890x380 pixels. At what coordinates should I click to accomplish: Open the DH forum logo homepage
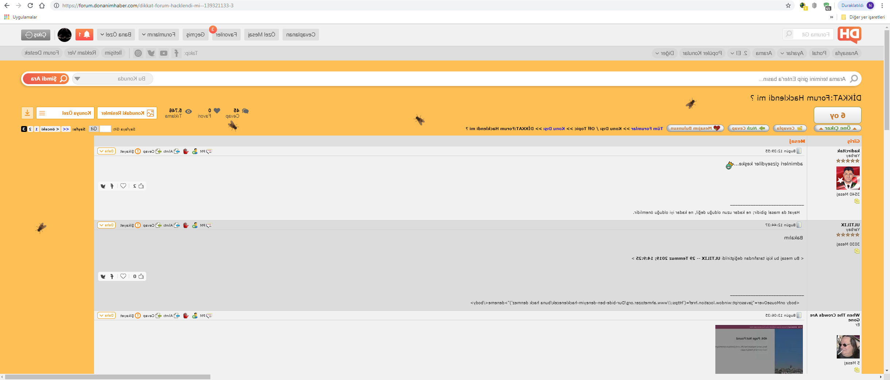coord(849,35)
